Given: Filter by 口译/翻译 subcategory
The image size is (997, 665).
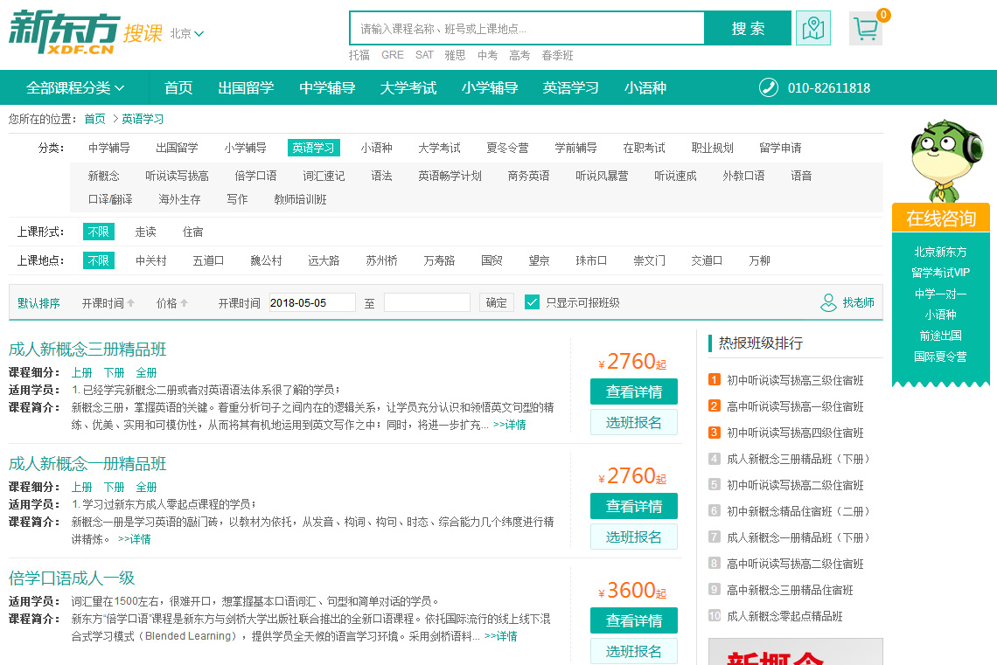Looking at the screenshot, I should tap(110, 199).
